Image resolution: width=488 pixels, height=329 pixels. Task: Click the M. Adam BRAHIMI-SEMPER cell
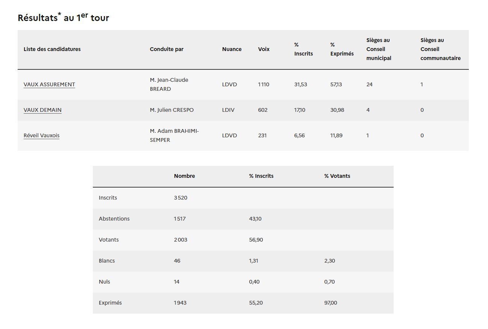point(174,135)
